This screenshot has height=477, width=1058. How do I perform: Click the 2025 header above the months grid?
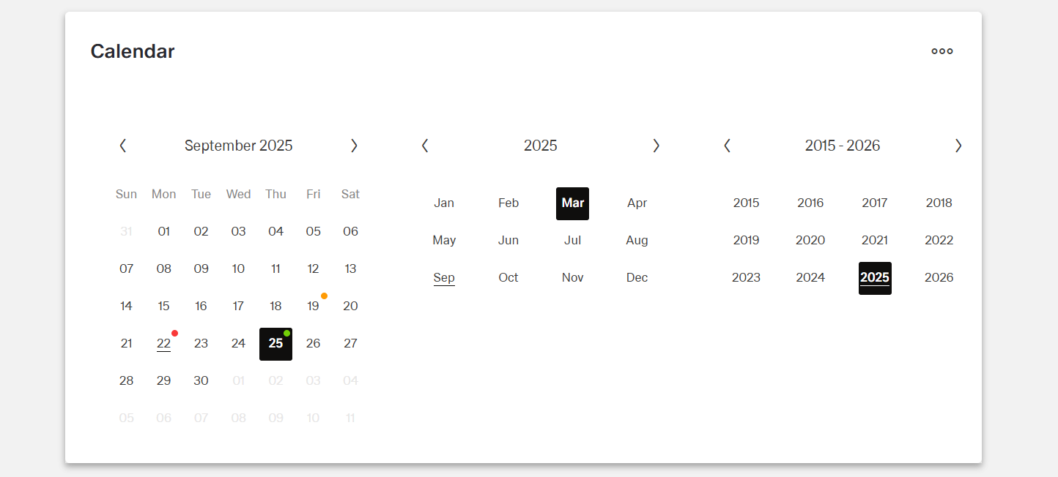540,146
